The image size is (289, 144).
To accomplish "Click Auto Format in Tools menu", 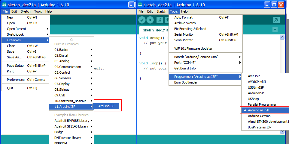I will coord(205,17).
